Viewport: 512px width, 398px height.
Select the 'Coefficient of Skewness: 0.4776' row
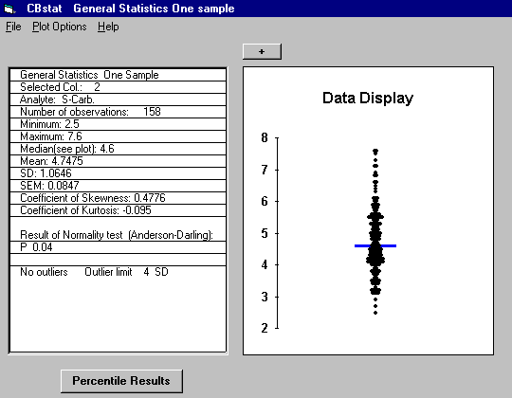point(118,198)
